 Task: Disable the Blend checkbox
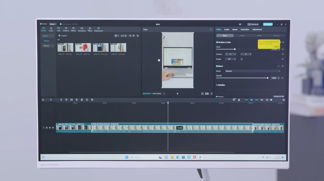[217, 66]
